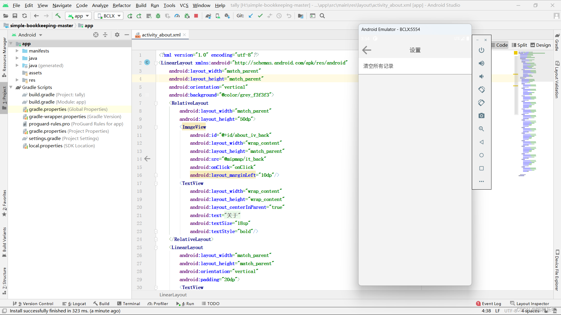Click the green Run app icon

[130, 16]
